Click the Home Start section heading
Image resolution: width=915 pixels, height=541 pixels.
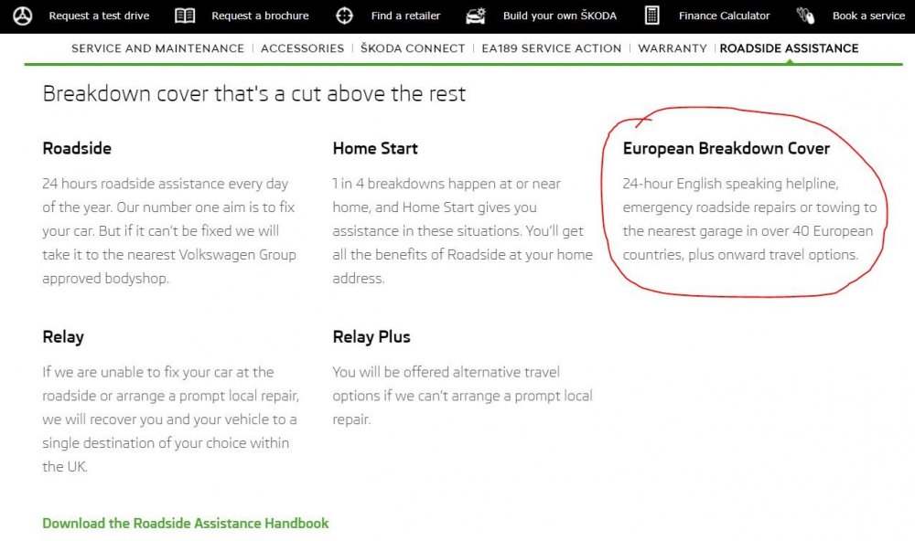click(x=375, y=148)
